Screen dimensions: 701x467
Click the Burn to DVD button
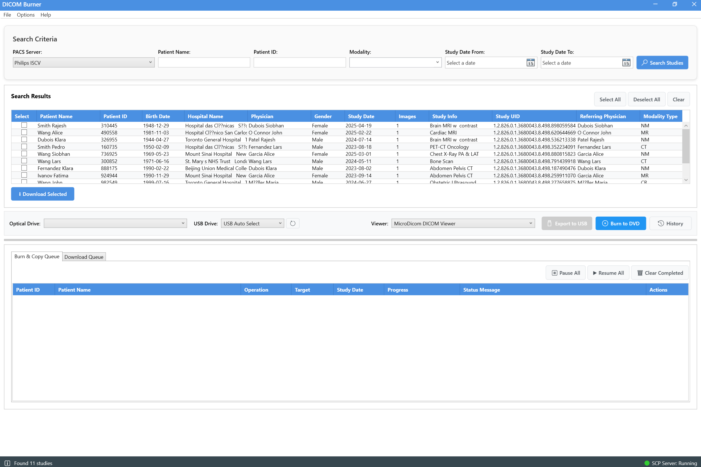620,223
